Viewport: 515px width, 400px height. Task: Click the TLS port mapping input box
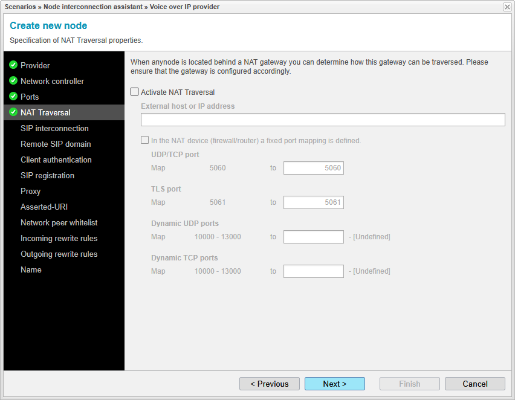pyautogui.click(x=313, y=202)
